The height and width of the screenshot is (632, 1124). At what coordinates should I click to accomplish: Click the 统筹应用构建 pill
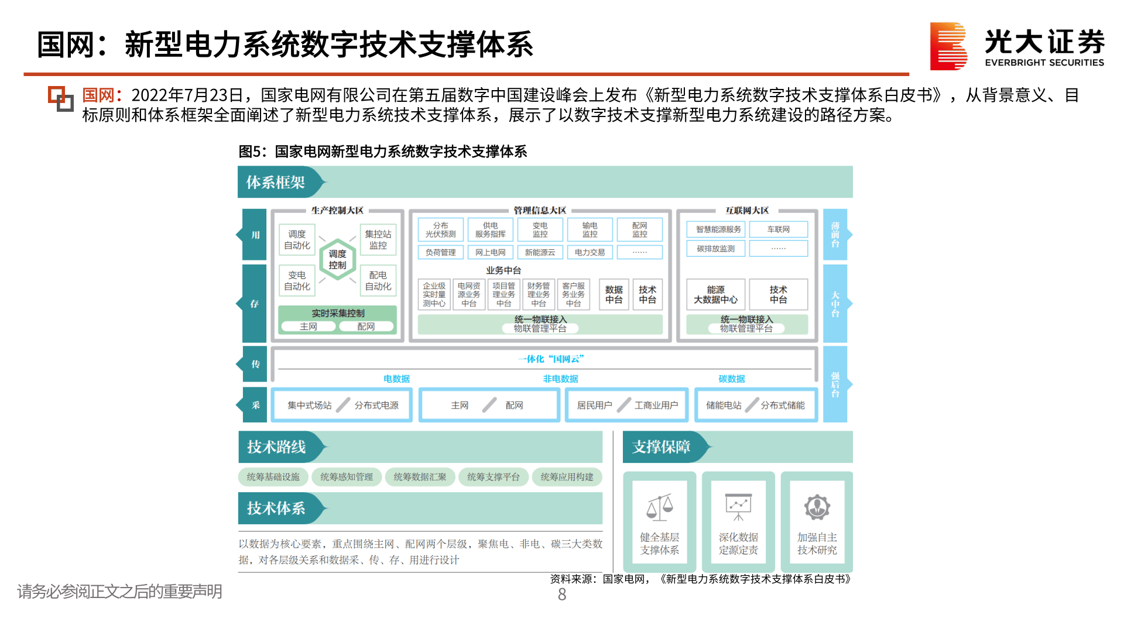click(567, 477)
